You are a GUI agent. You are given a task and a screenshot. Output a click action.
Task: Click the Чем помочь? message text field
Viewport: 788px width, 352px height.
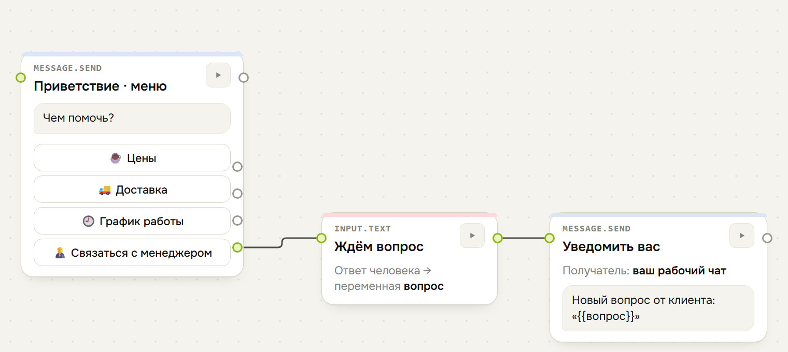(132, 118)
